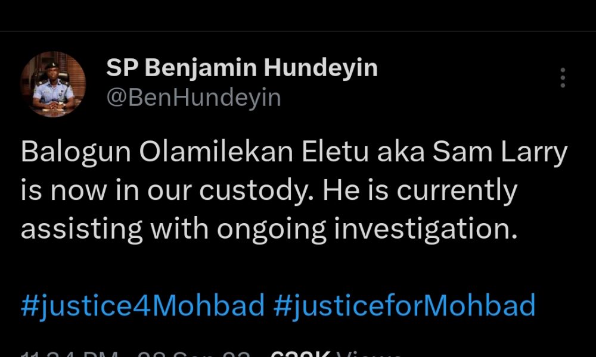Click the partially visible tweet timestamp
596x357 pixels.
pos(72,353)
